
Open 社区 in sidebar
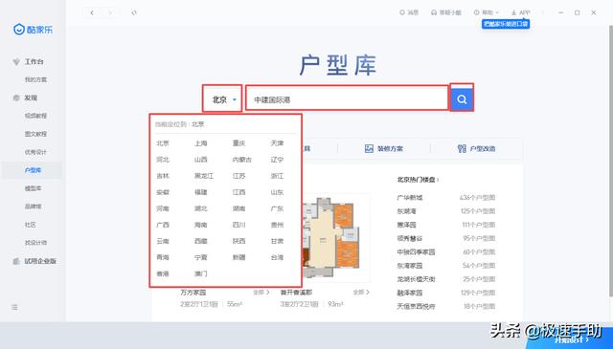(30, 225)
